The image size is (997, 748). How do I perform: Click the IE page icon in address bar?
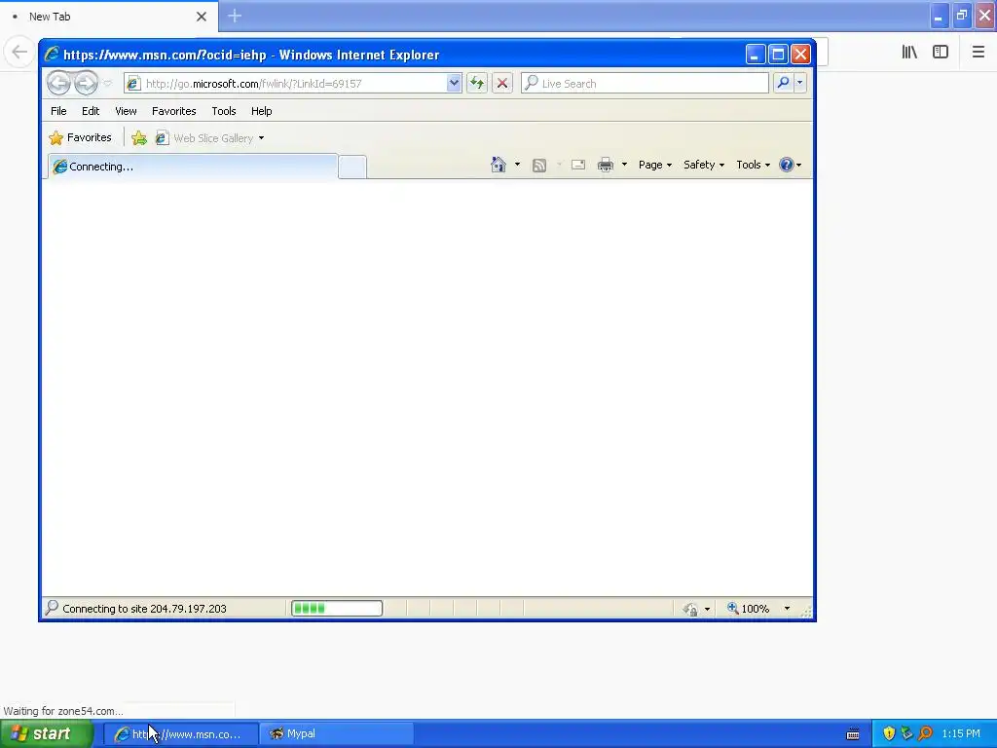[x=133, y=84]
